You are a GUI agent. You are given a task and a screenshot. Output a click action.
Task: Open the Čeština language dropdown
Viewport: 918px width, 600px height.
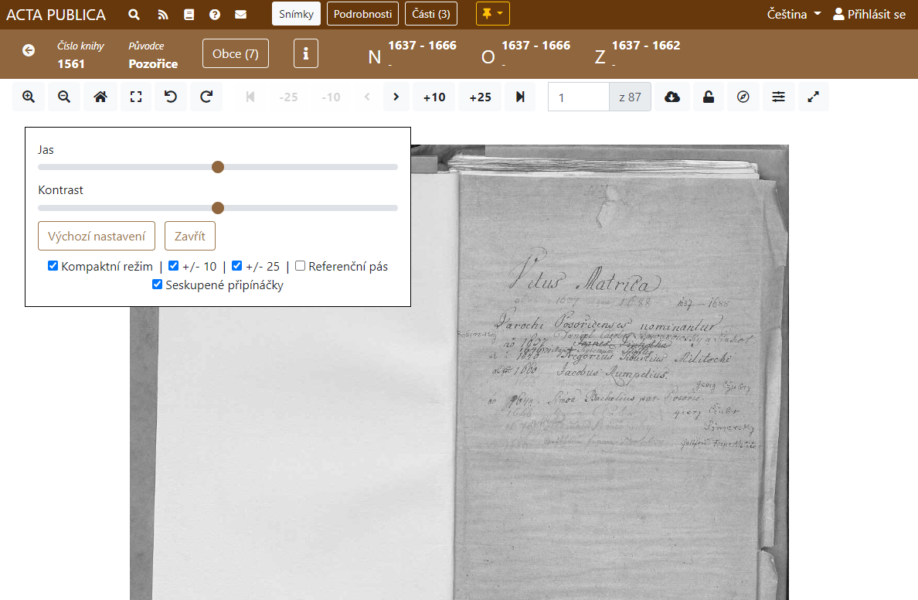tap(794, 15)
